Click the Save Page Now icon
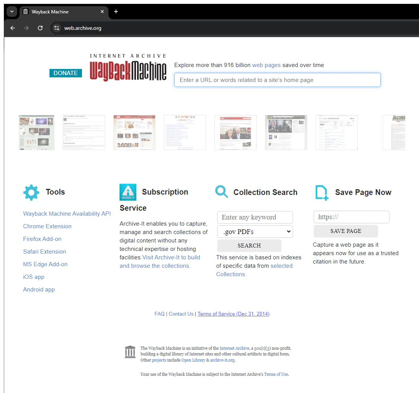The image size is (419, 393). coord(322,193)
